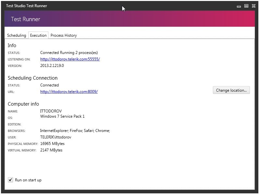Click the Scheduling Connection heading
The image size is (260, 195).
click(33, 78)
